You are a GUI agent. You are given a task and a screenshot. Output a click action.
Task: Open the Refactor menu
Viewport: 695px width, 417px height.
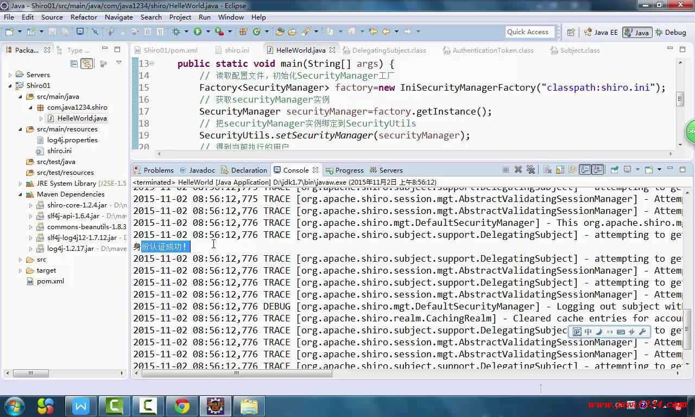(x=84, y=17)
